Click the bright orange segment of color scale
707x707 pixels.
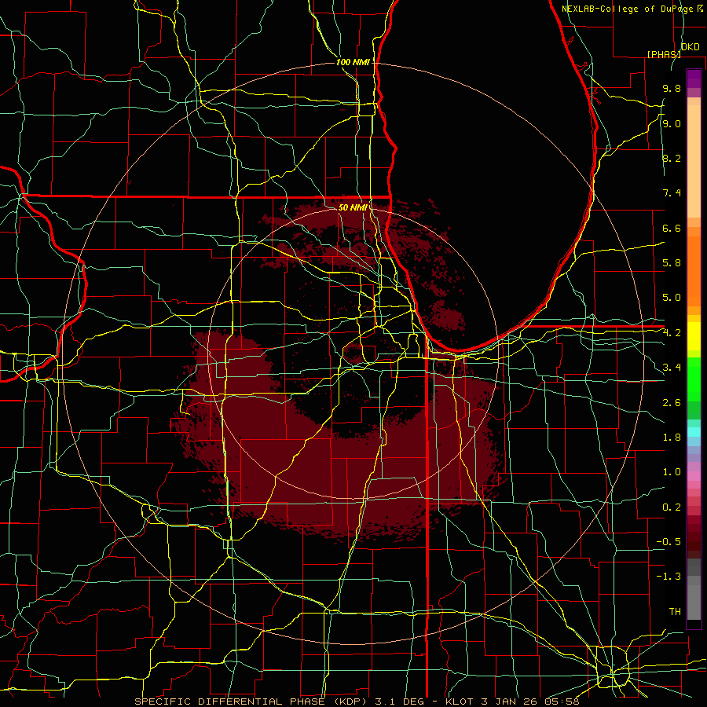coord(694,270)
